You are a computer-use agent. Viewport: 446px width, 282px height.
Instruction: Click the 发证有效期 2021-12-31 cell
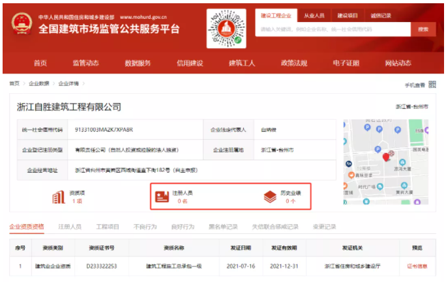click(x=284, y=266)
